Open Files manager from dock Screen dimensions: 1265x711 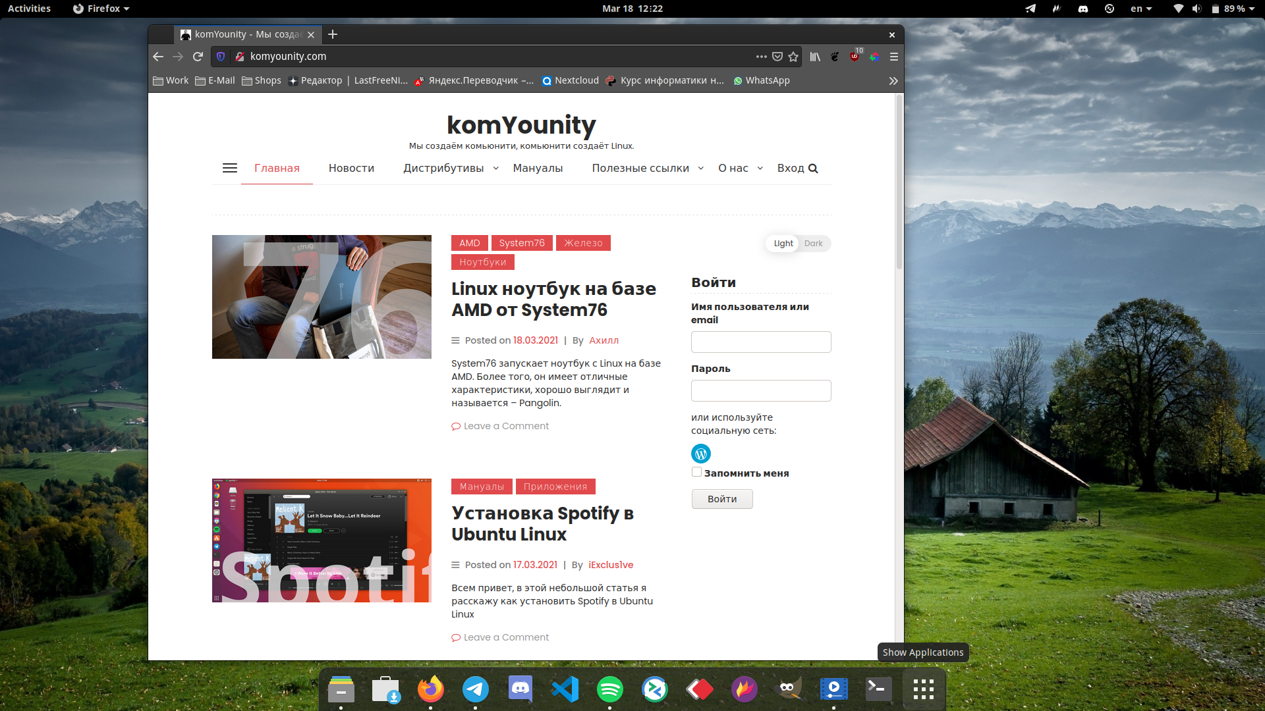coord(341,689)
